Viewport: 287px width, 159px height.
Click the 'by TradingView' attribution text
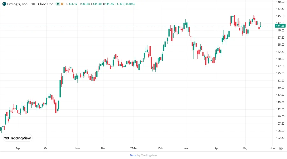tap(147, 155)
